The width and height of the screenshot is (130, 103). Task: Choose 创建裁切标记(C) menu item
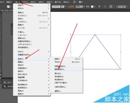tap(32, 55)
